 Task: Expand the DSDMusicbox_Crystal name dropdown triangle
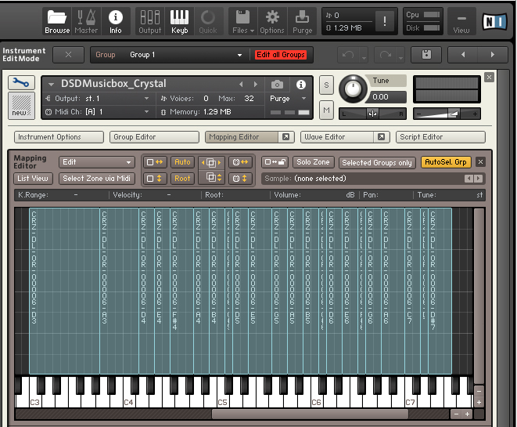51,84
